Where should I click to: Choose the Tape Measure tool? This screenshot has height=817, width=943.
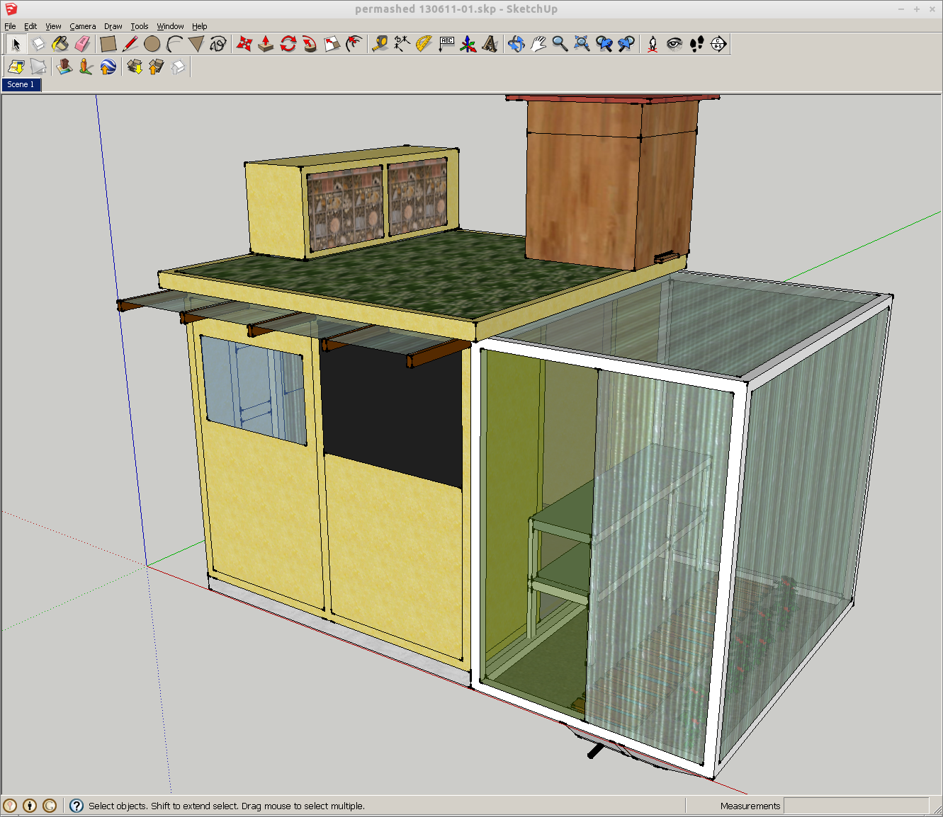coord(380,44)
